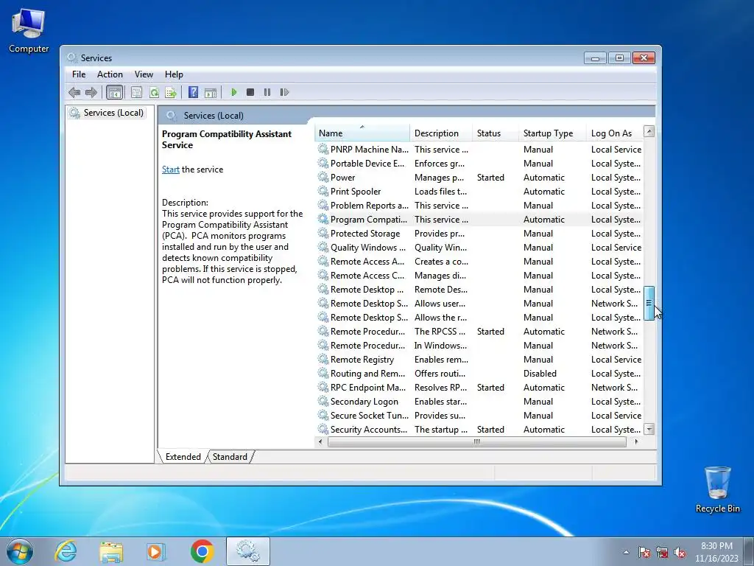
Task: Select the Secure Socket Tunneling service
Action: [x=479, y=415]
